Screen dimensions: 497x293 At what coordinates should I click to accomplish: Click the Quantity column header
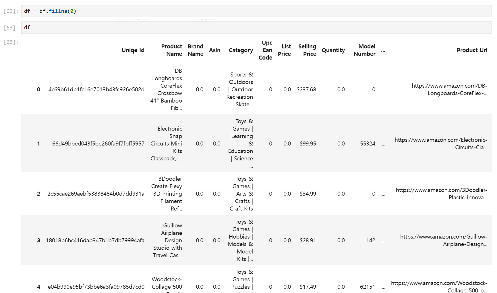(x=333, y=50)
